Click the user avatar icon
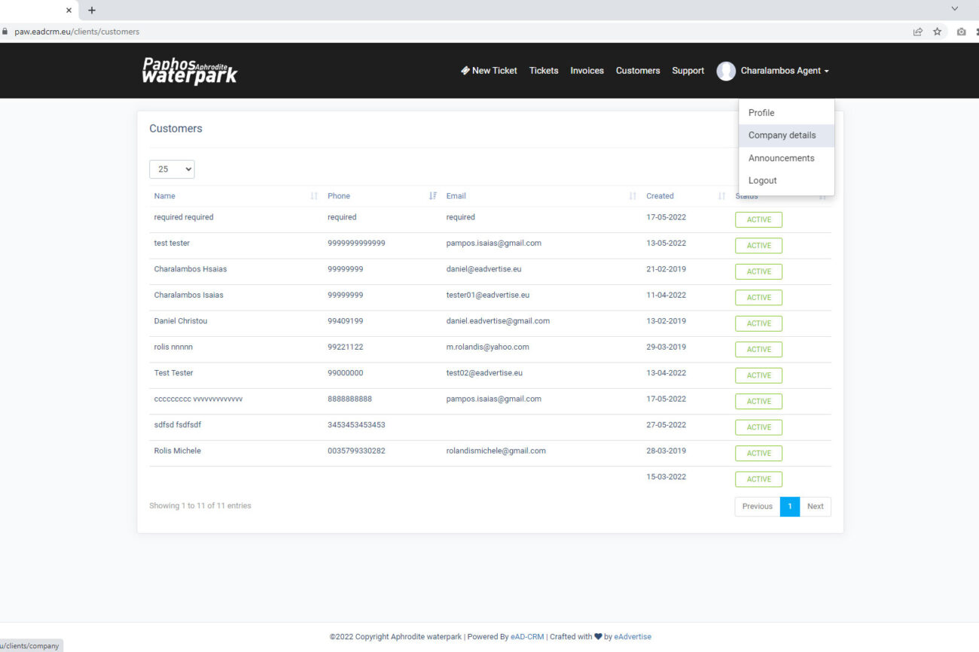 click(x=725, y=71)
